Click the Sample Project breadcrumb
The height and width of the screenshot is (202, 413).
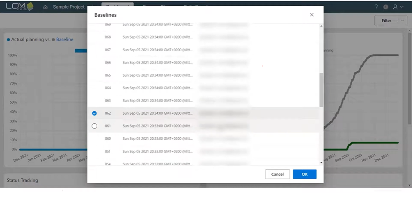click(69, 7)
